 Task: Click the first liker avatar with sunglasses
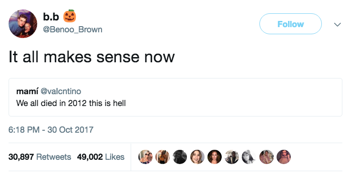tap(145, 157)
